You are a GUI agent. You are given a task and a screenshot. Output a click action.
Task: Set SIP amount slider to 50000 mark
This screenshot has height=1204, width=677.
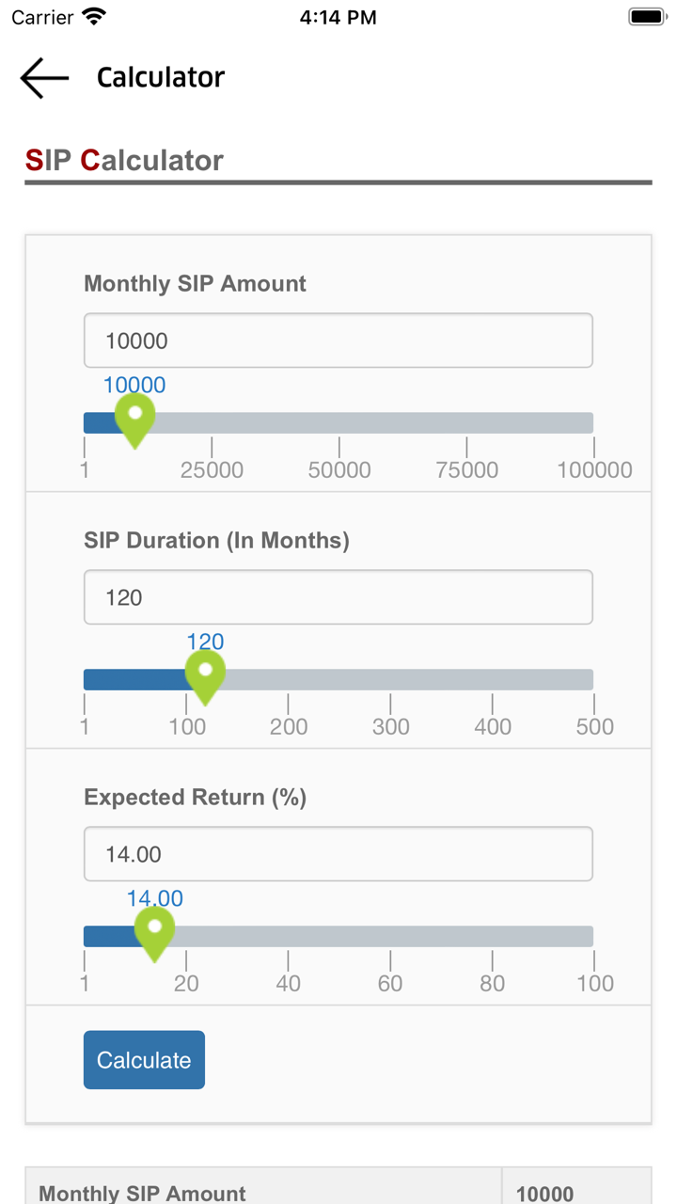click(x=338, y=423)
